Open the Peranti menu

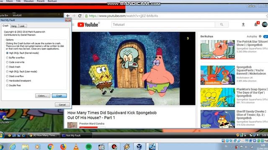point(41,1)
